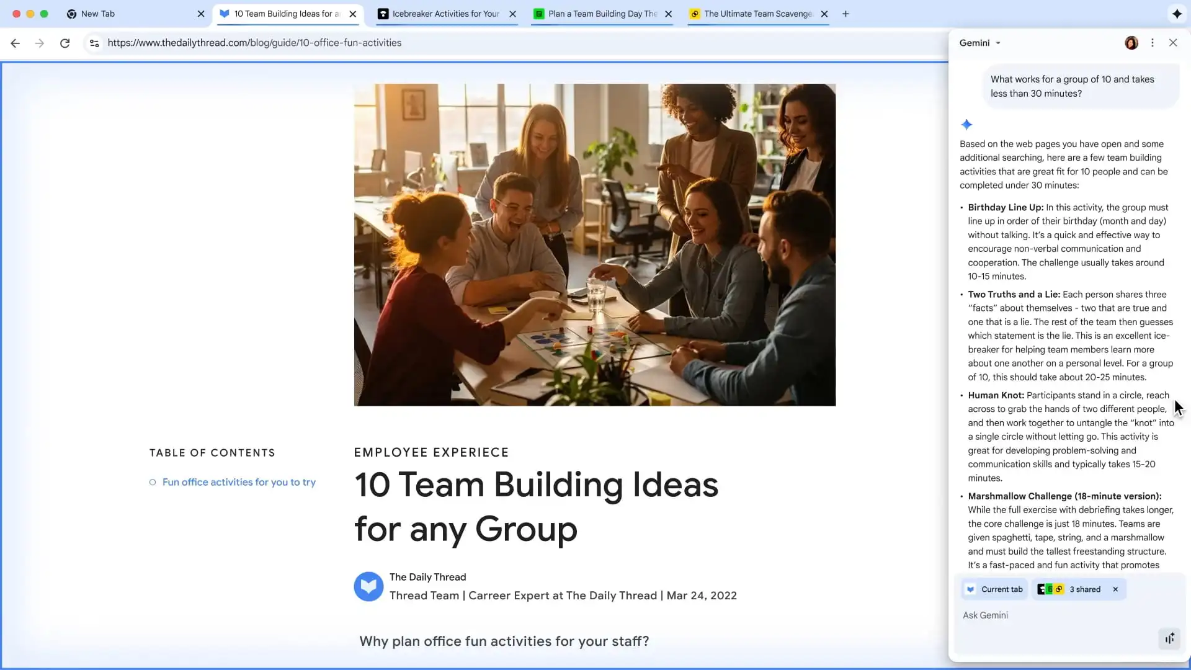The image size is (1191, 670).
Task: Click the Current tab chip
Action: (995, 589)
